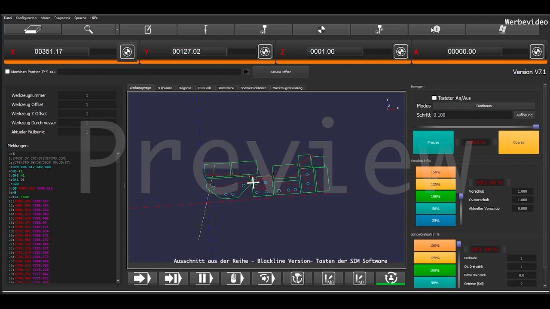Set Vorschub to 25%
The image size is (550, 309).
(436, 220)
